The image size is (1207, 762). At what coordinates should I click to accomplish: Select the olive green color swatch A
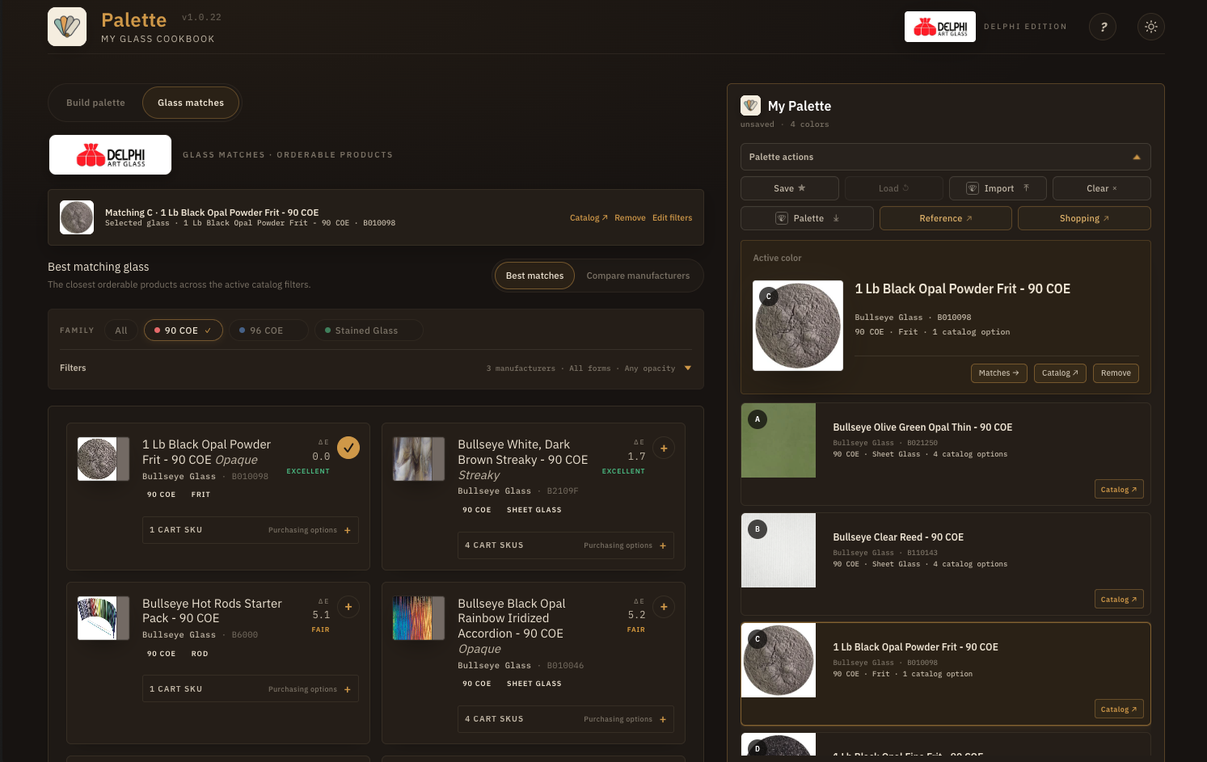click(779, 440)
